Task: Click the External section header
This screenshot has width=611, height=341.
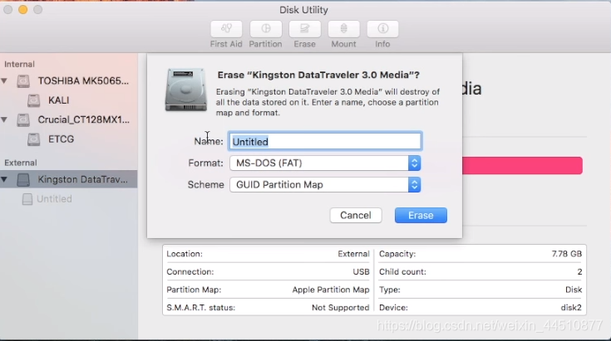Action: pyautogui.click(x=21, y=163)
